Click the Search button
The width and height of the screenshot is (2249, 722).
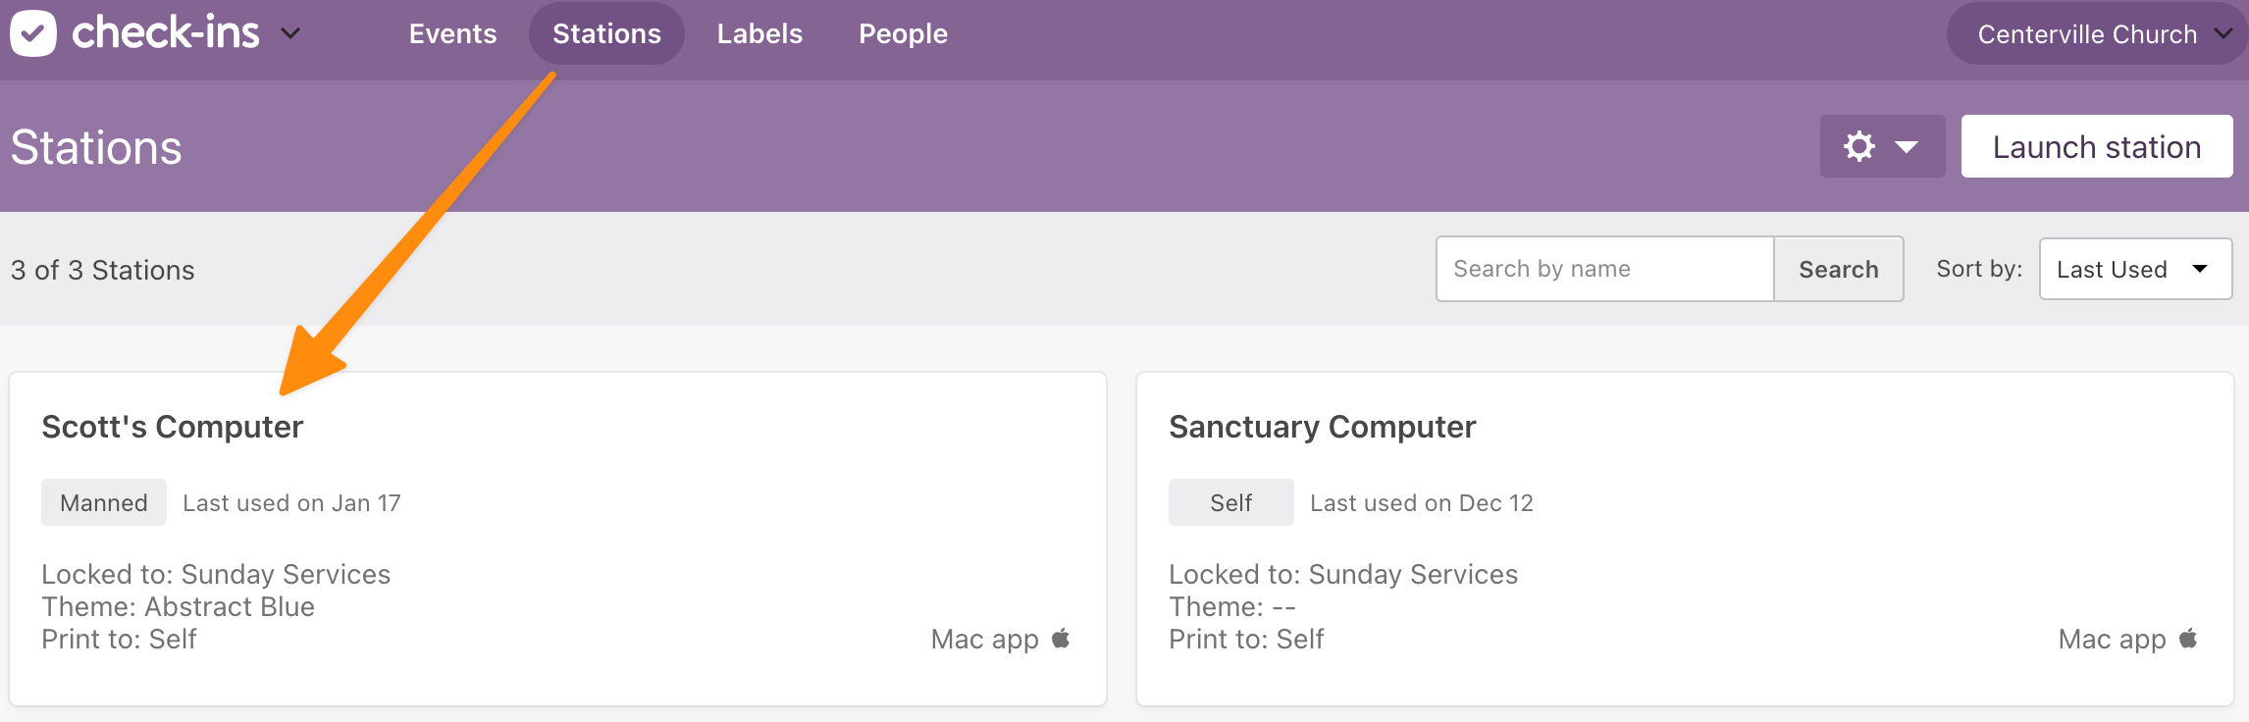[x=1839, y=269]
